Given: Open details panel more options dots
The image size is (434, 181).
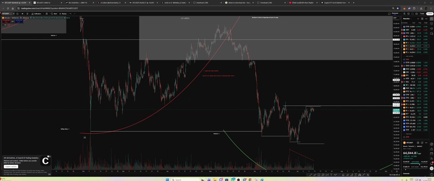Looking at the screenshot, I should click(426, 143).
